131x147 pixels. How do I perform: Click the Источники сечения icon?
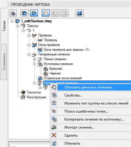(40, 64)
